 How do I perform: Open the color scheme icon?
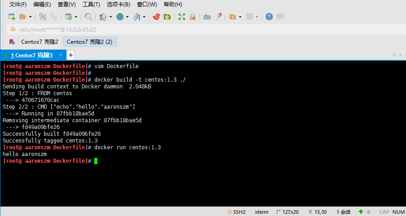tap(103, 17)
